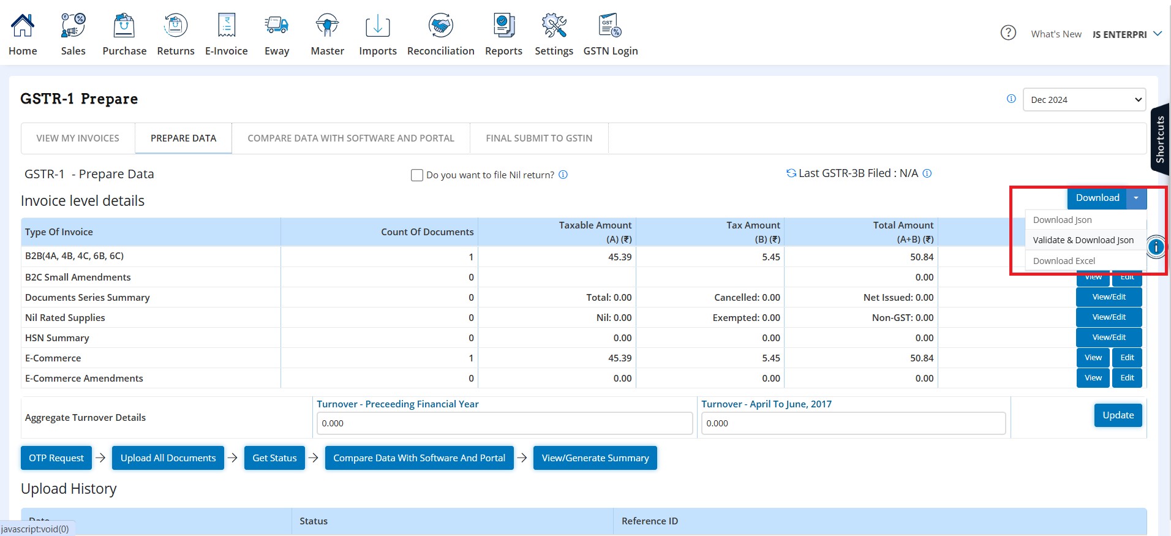This screenshot has width=1171, height=536.
Task: Open the Purchase module icon
Action: tap(124, 26)
